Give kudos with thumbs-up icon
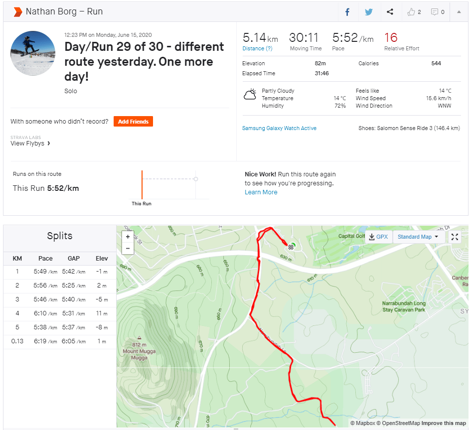 [x=414, y=12]
